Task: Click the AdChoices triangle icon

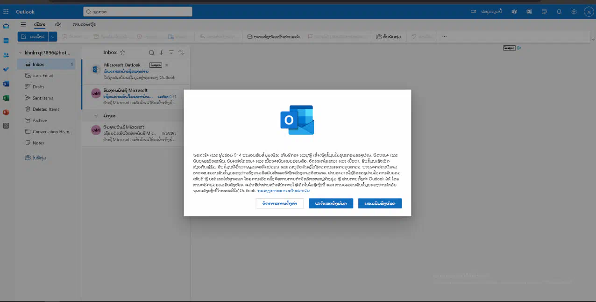Action: point(519,48)
